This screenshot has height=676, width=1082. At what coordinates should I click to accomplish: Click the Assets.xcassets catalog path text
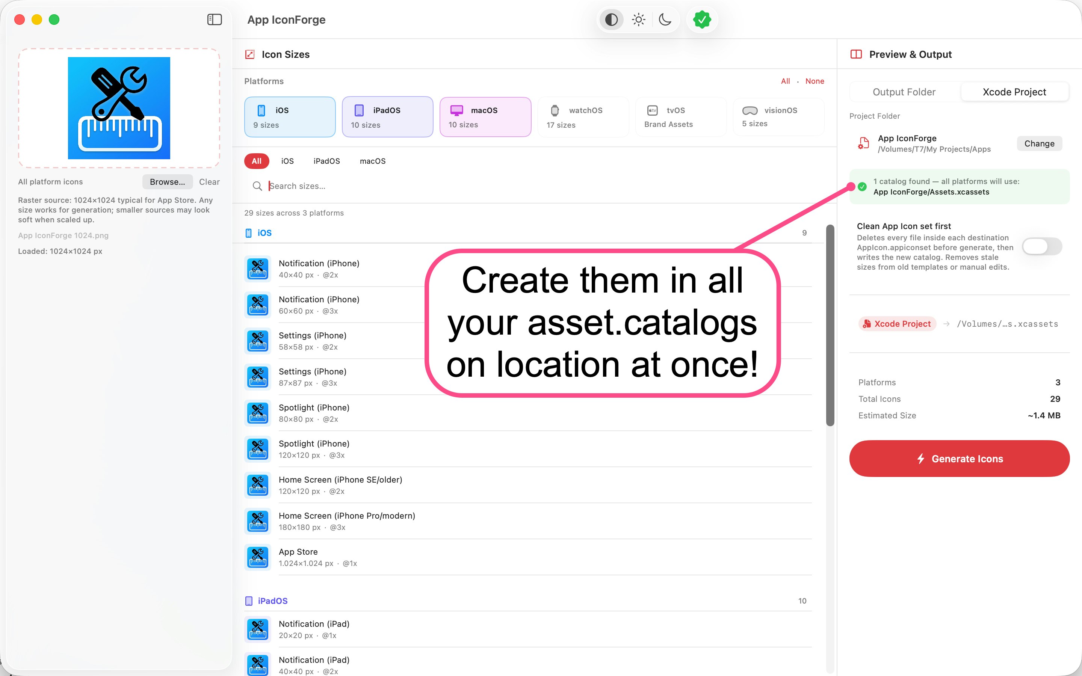[931, 192]
